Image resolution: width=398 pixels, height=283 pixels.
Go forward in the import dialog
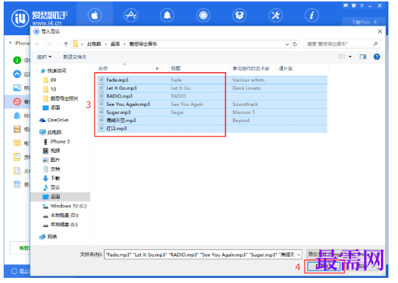click(49, 44)
